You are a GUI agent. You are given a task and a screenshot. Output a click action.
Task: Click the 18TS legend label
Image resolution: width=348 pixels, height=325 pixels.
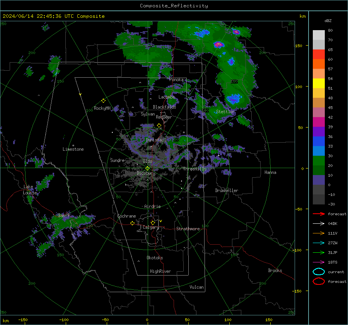point(333,262)
